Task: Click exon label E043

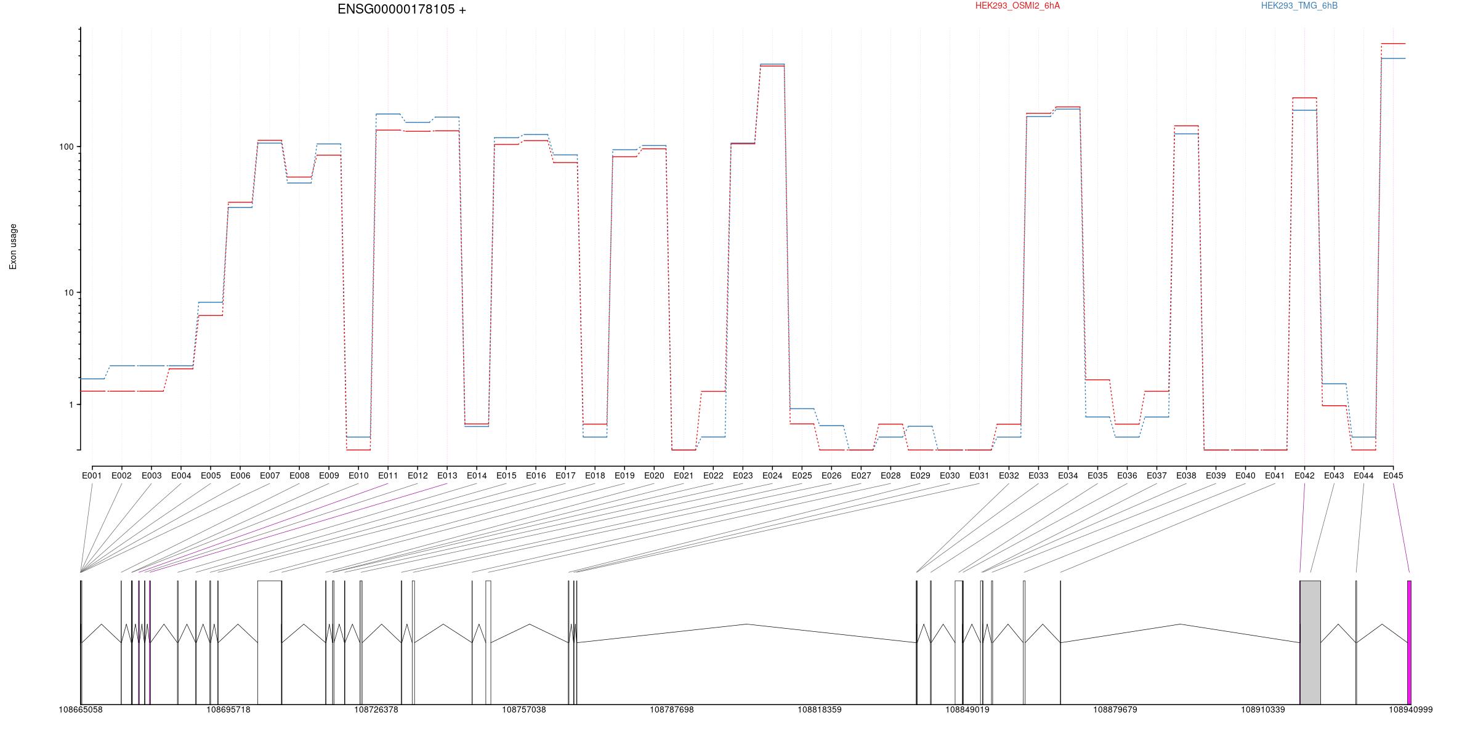Action: (1334, 475)
